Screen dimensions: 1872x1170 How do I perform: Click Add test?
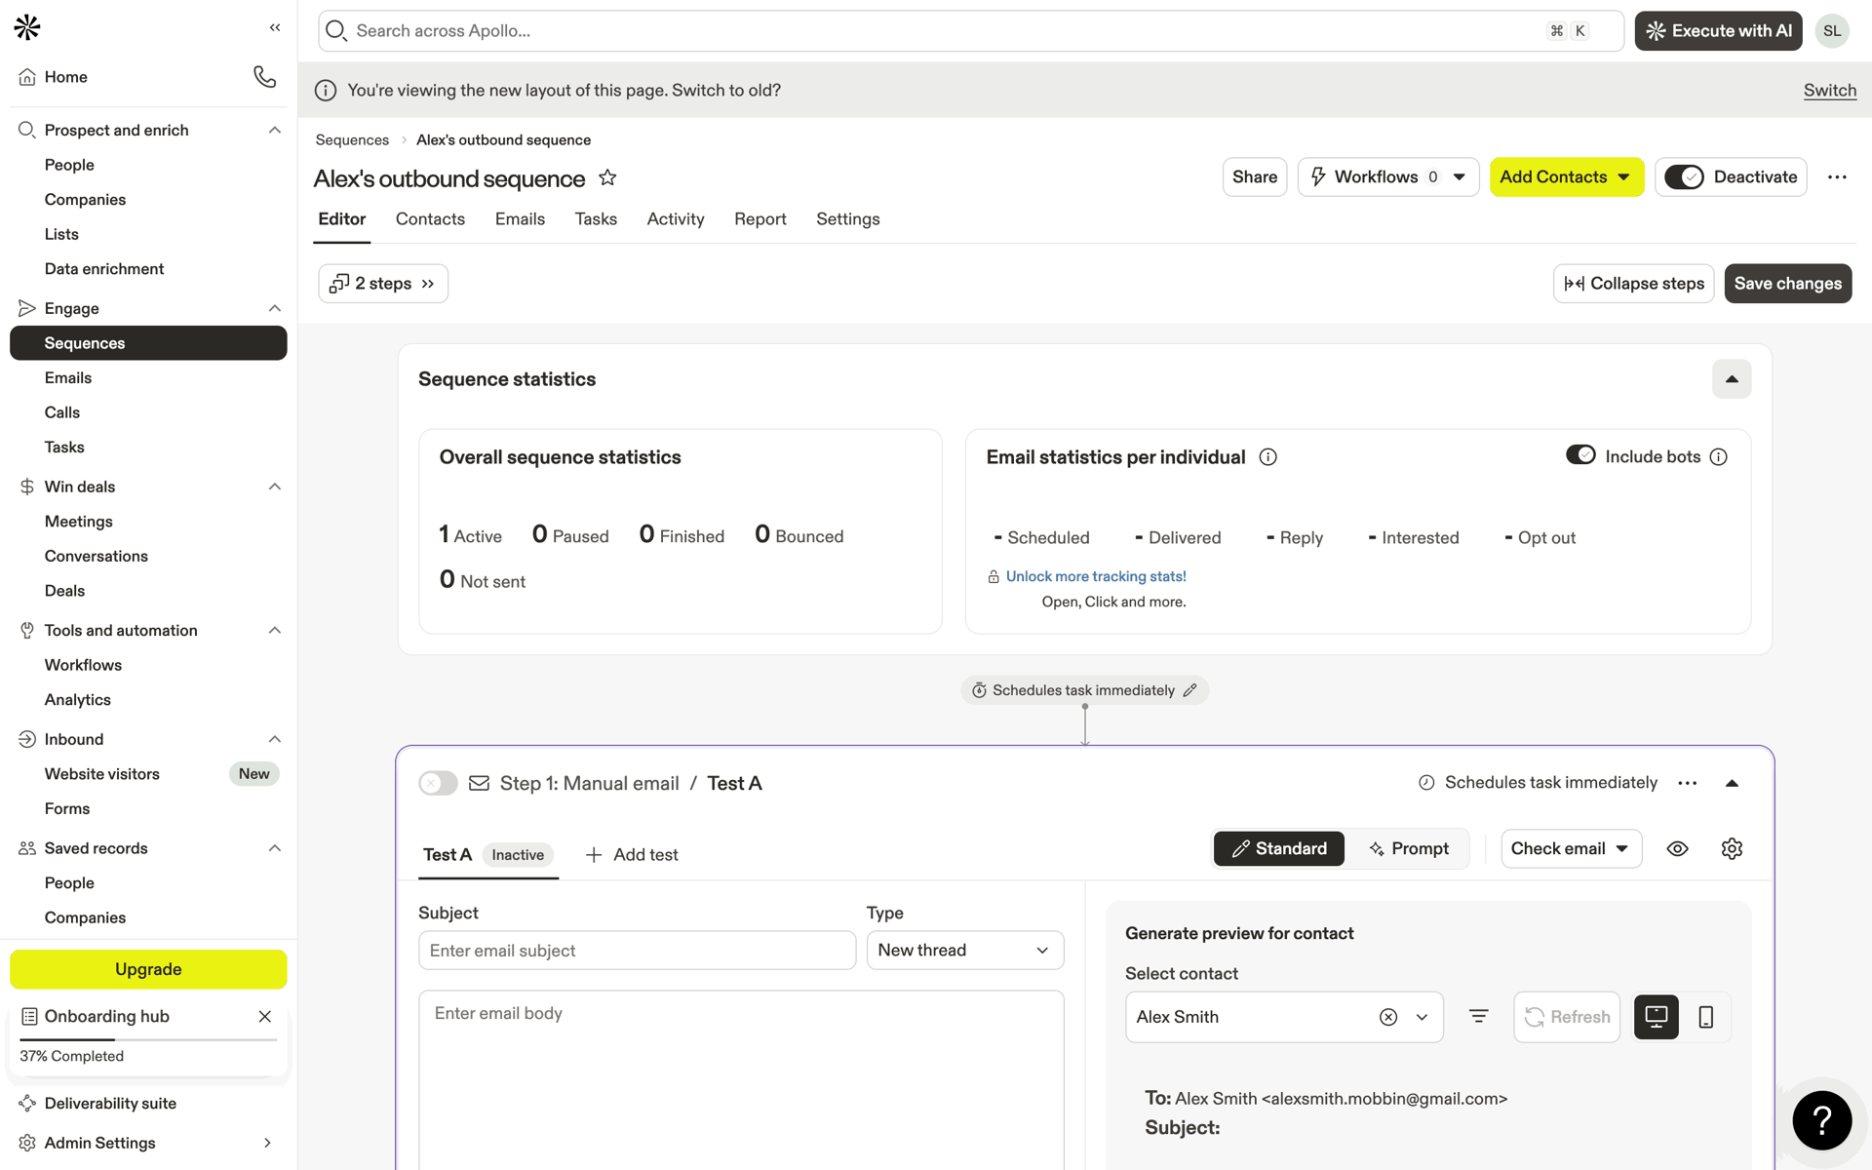[x=632, y=855]
